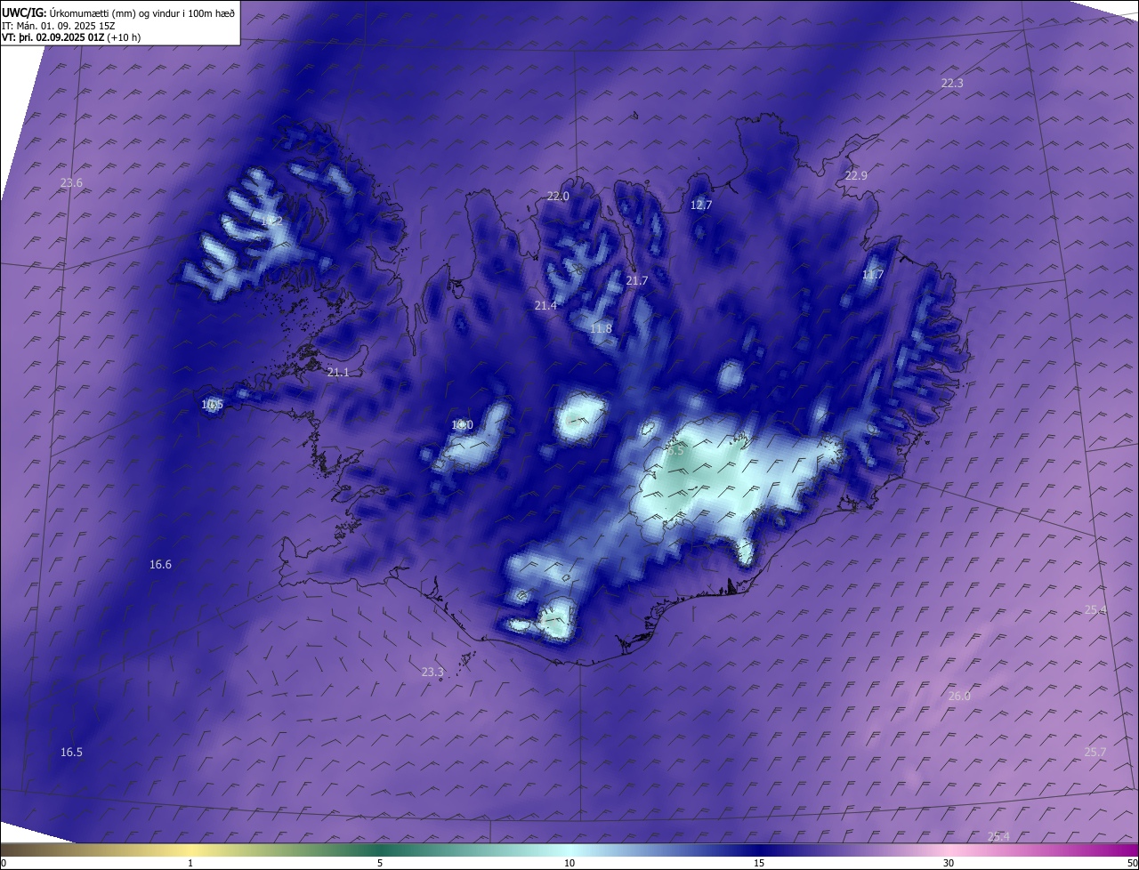The image size is (1139, 870).
Task: Click the colour scale label 0
Action: point(4,863)
